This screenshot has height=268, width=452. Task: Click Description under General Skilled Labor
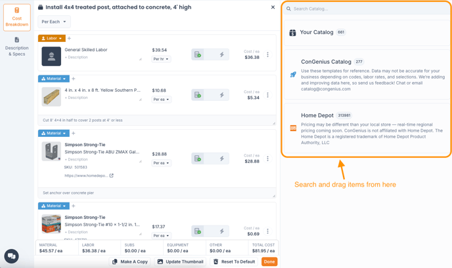(76, 57)
